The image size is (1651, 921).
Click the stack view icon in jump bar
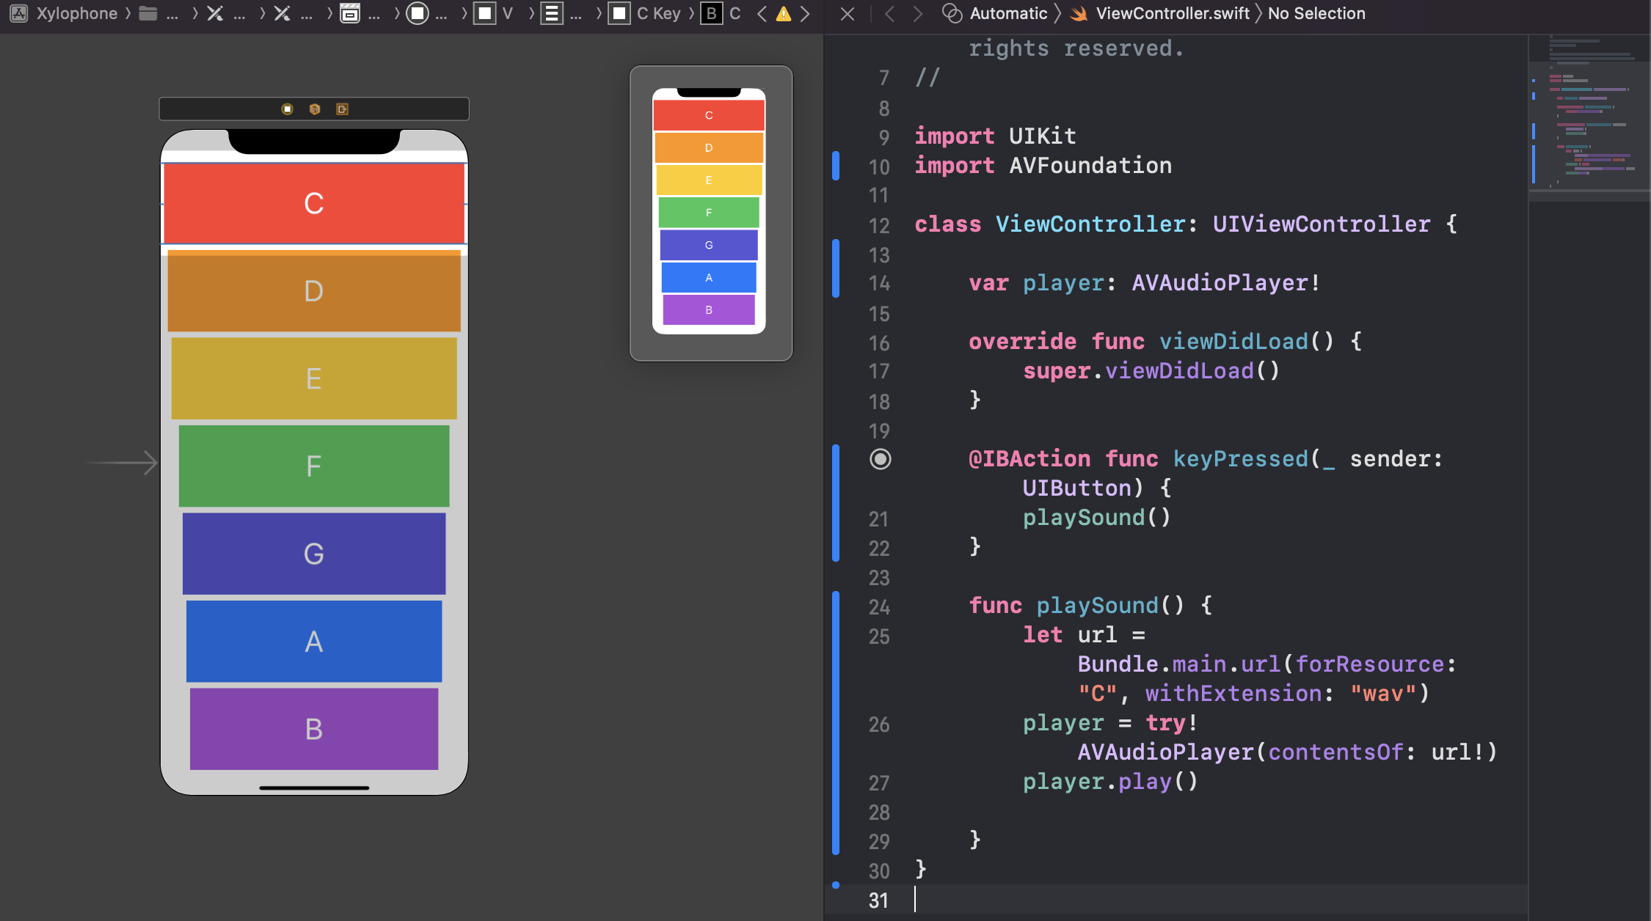(x=552, y=13)
